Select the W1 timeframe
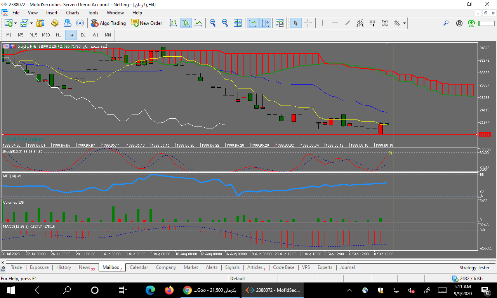 [96, 35]
